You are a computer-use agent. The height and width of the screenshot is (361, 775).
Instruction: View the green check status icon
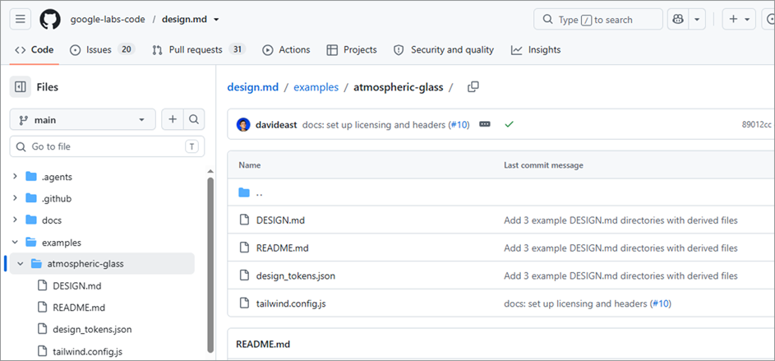(x=509, y=124)
